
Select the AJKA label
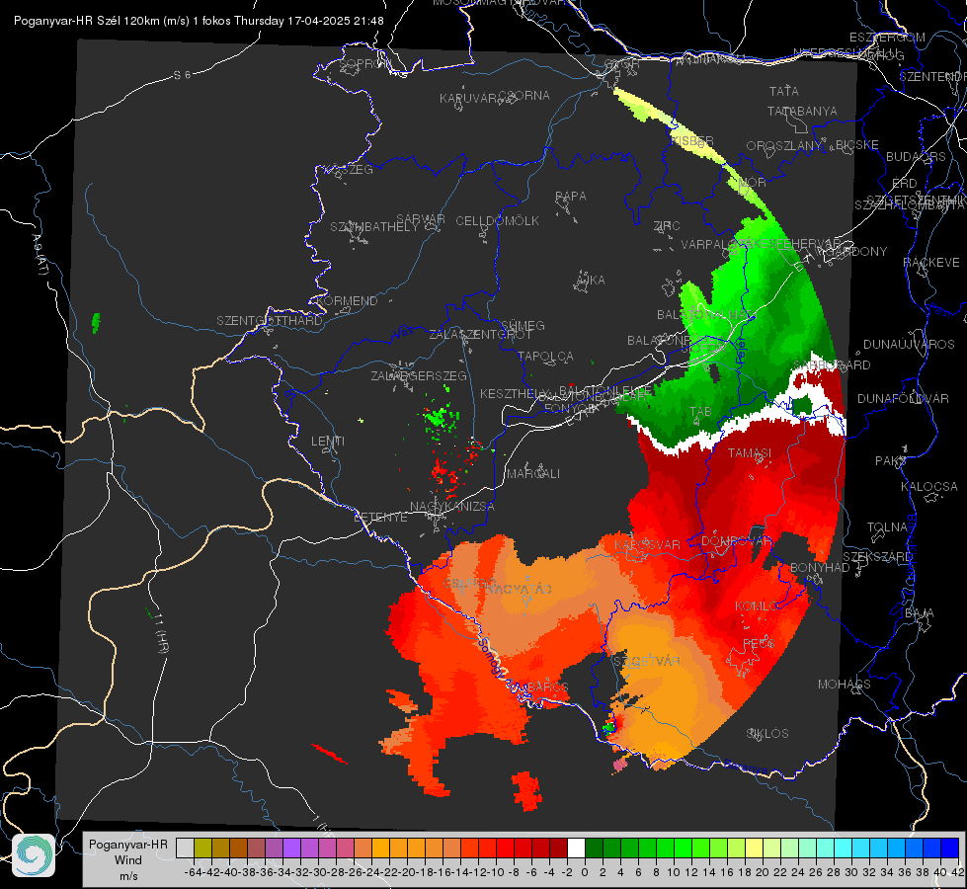tap(590, 281)
